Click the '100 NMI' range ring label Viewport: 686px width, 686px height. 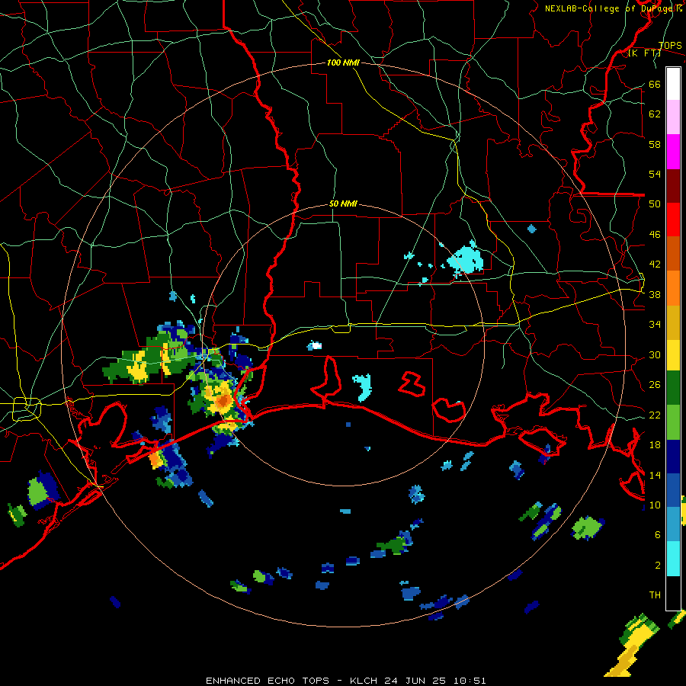point(343,63)
